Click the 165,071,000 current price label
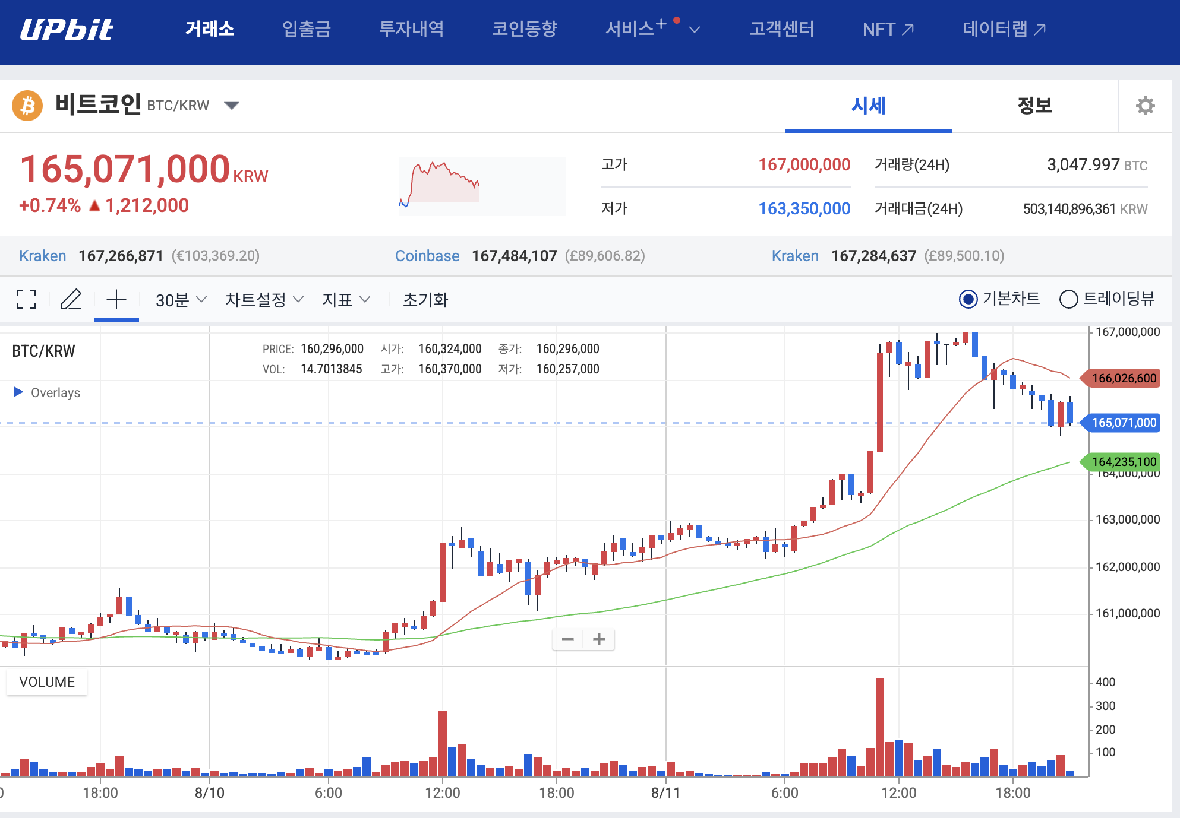The width and height of the screenshot is (1180, 818). point(1123,423)
